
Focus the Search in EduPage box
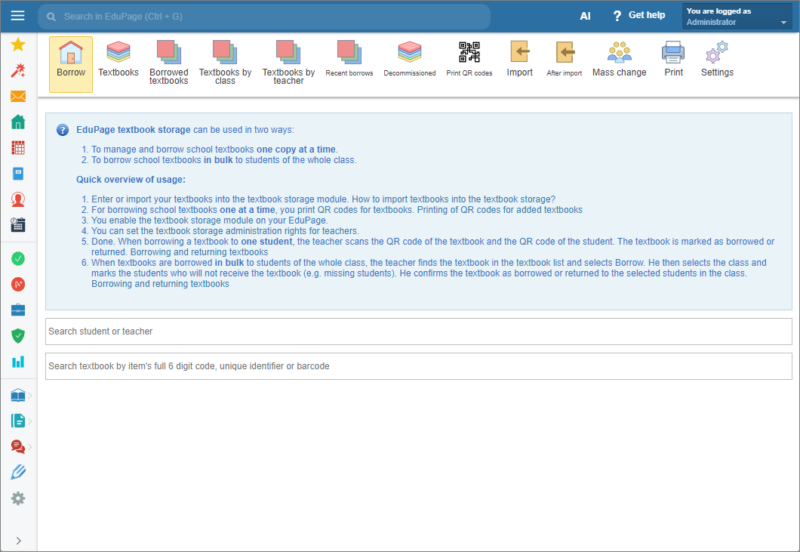(264, 17)
